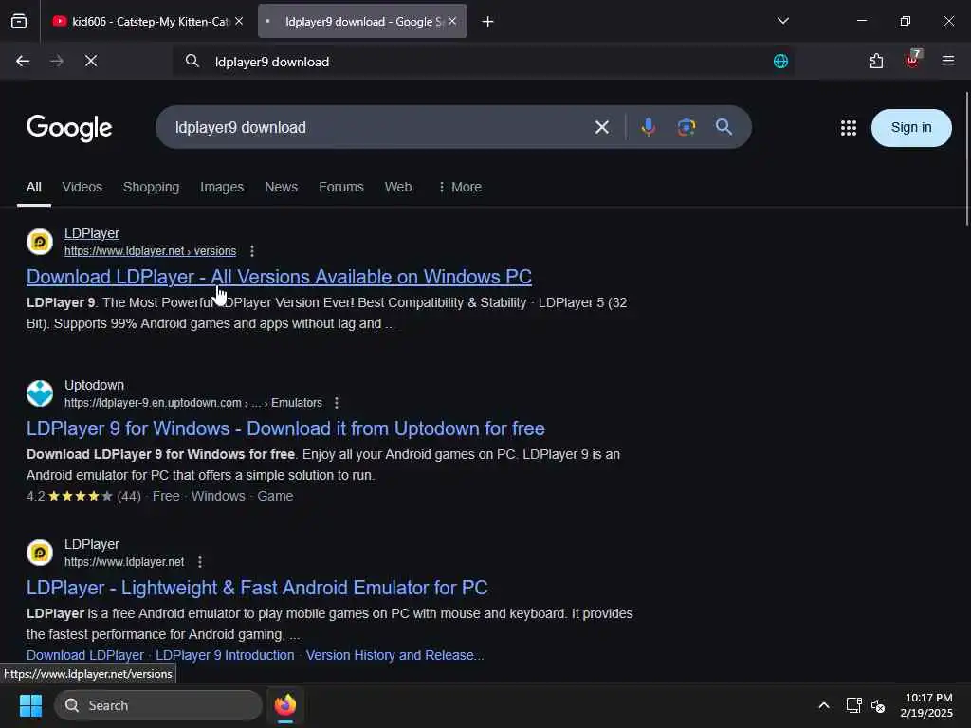Image resolution: width=971 pixels, height=728 pixels.
Task: Expand the More search filters menu
Action: coord(460,187)
